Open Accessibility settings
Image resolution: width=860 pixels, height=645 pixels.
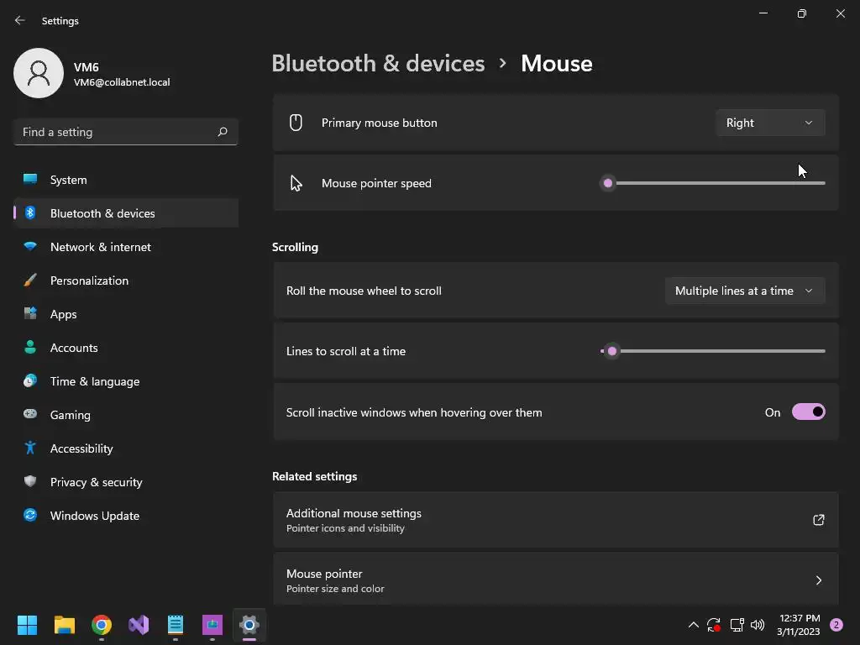pos(126,448)
